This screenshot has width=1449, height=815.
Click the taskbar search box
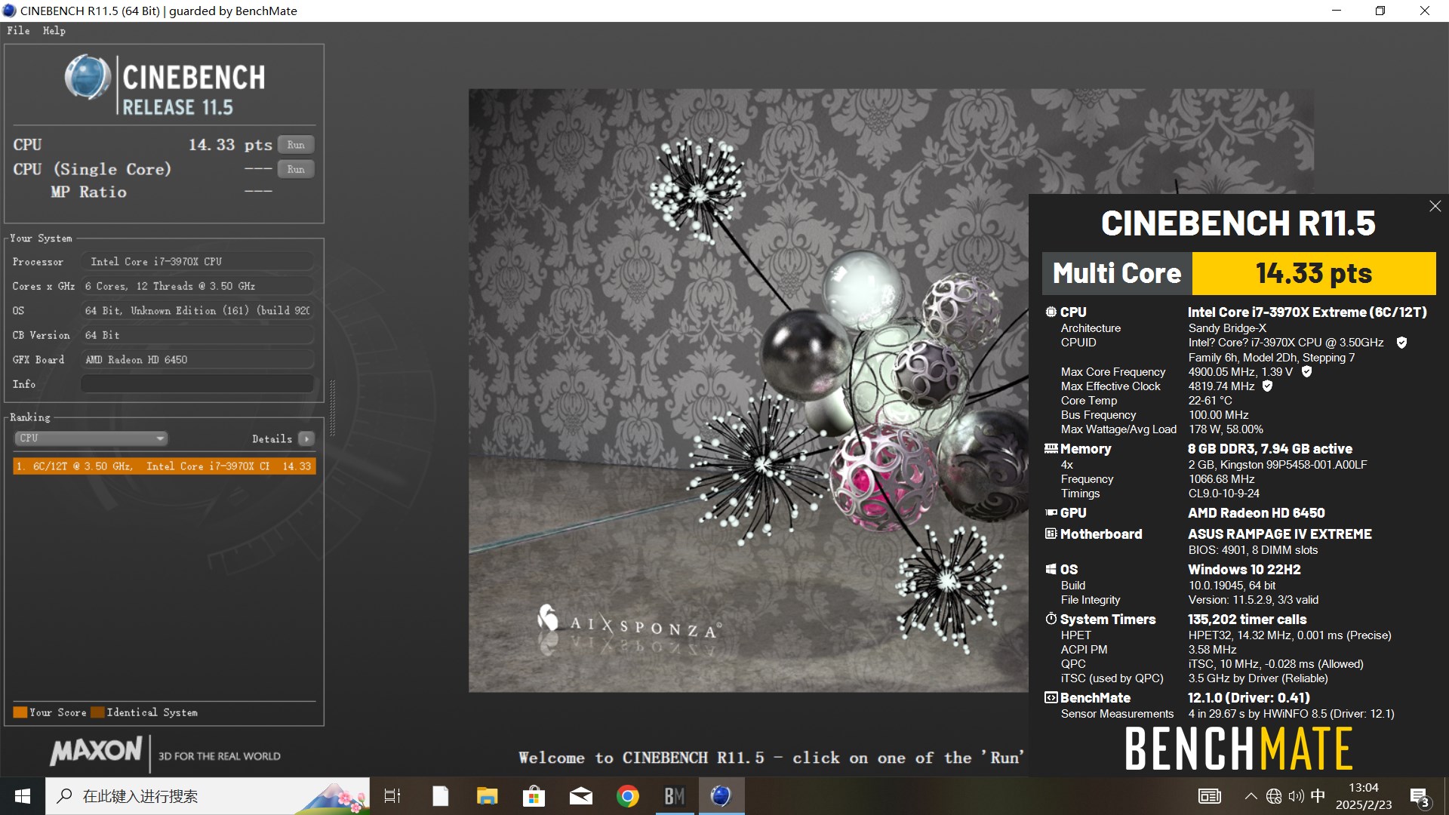click(208, 796)
